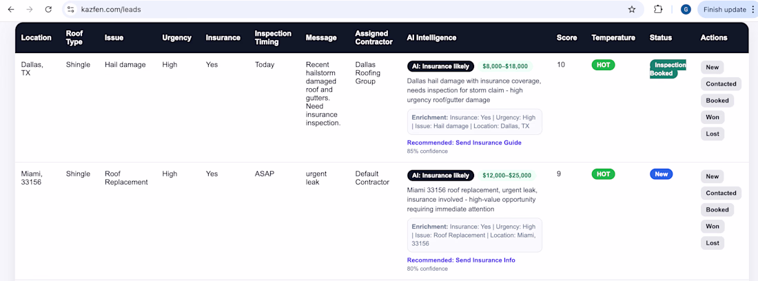Click the browser forward arrow

pos(30,9)
